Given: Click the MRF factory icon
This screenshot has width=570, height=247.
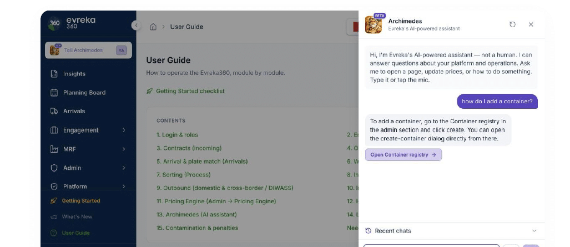Looking at the screenshot, I should point(54,149).
